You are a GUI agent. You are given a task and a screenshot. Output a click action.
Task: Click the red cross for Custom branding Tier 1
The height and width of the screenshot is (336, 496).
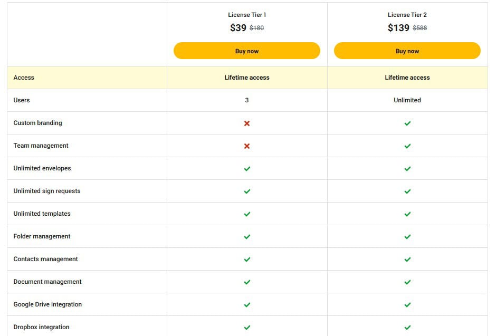(x=246, y=123)
